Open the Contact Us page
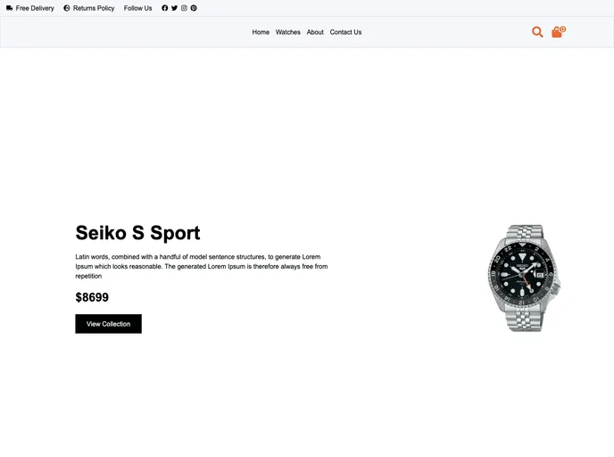The height and width of the screenshot is (457, 614). 345,32
